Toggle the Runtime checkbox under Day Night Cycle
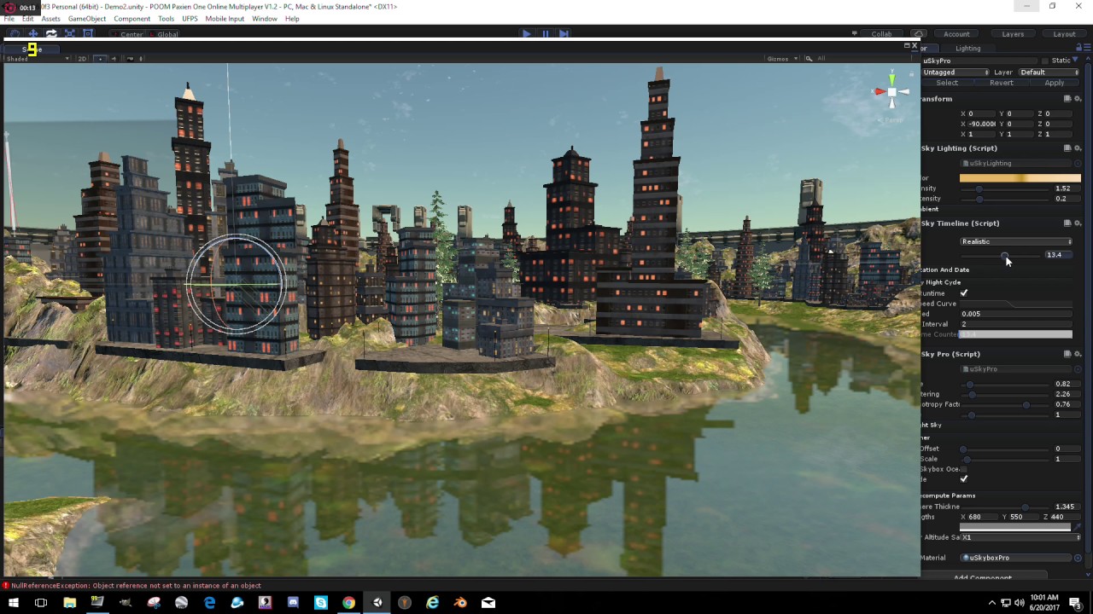The height and width of the screenshot is (614, 1093). coord(964,293)
